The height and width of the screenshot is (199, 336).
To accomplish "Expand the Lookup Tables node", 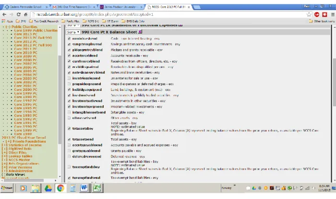I will pos(4,156).
